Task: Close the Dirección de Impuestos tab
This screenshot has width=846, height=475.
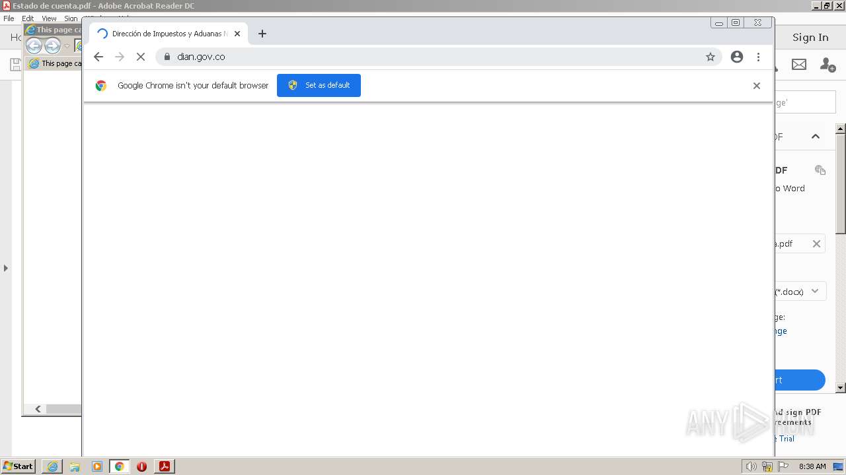Action: pos(237,34)
